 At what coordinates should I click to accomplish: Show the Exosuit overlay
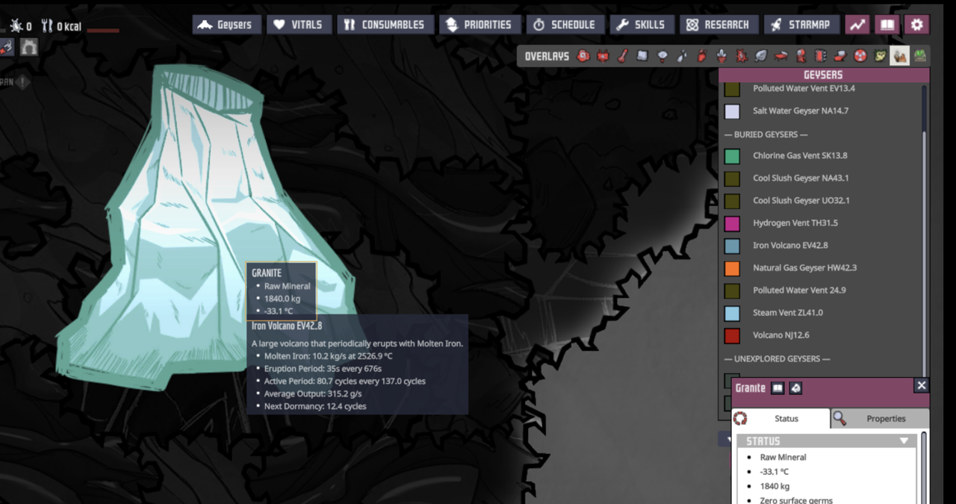801,56
